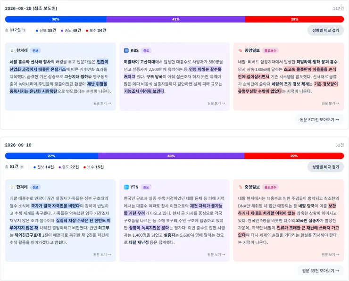This screenshot has width=349, height=281.
Task: Click the YTN outlet name
Action: [134, 187]
